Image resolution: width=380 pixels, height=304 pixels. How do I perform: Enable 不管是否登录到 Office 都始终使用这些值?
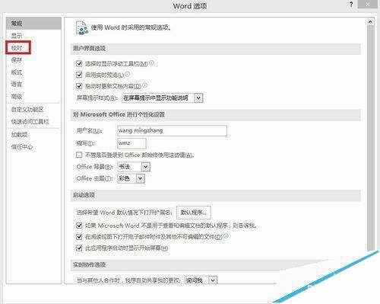pyautogui.click(x=79, y=155)
